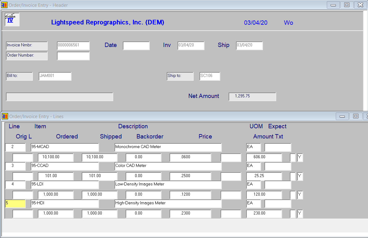Click the Inv date field showing 03/04/20

pyautogui.click(x=191, y=45)
